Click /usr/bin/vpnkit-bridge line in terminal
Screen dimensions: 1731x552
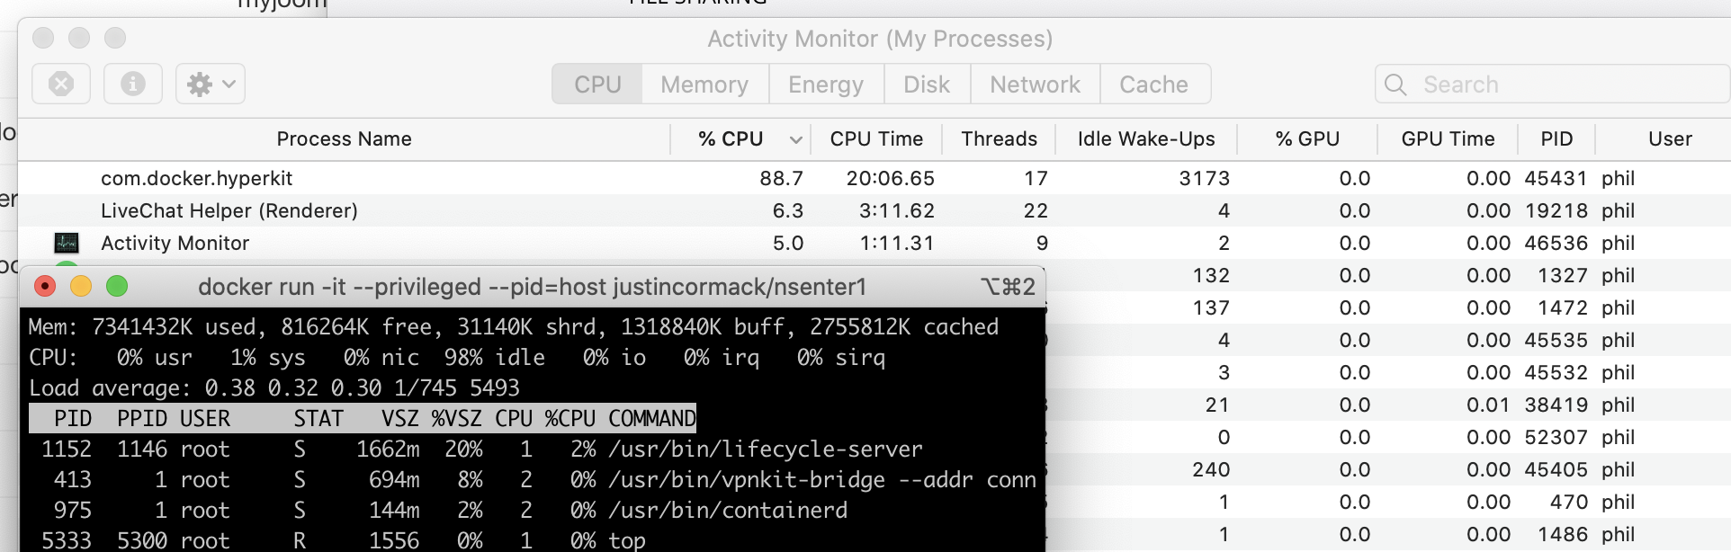coord(538,479)
